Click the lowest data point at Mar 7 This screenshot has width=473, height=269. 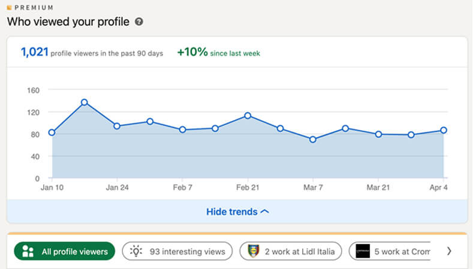tap(313, 140)
